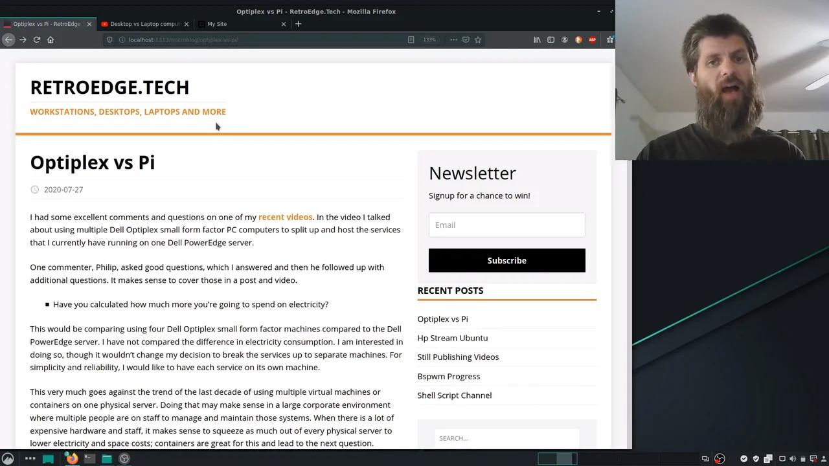Open the Firefox Account icon
This screenshot has width=829, height=466.
(x=565, y=39)
